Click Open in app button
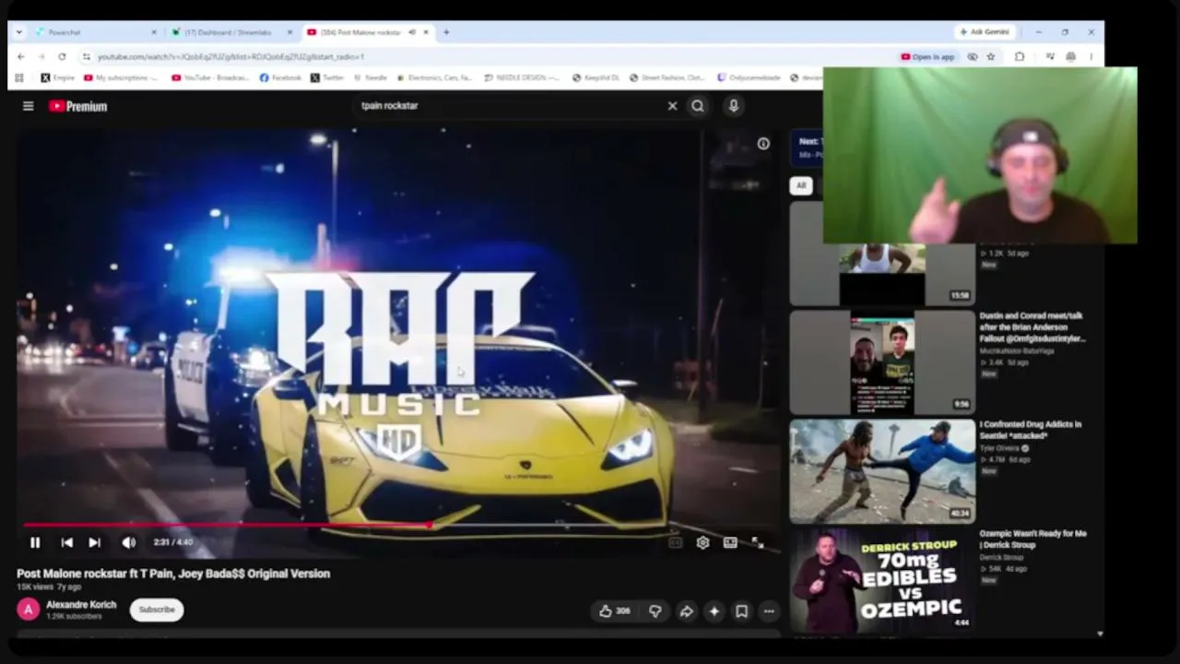This screenshot has height=664, width=1180. [927, 57]
